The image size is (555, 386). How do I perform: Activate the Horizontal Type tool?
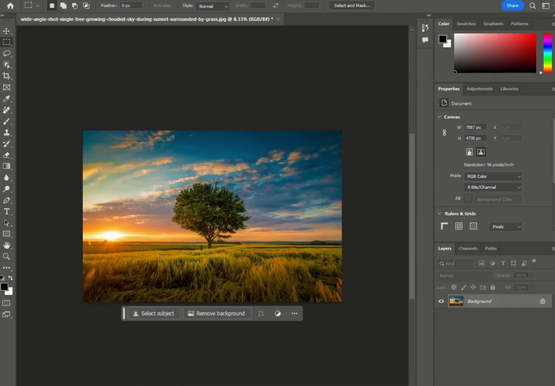pos(7,211)
